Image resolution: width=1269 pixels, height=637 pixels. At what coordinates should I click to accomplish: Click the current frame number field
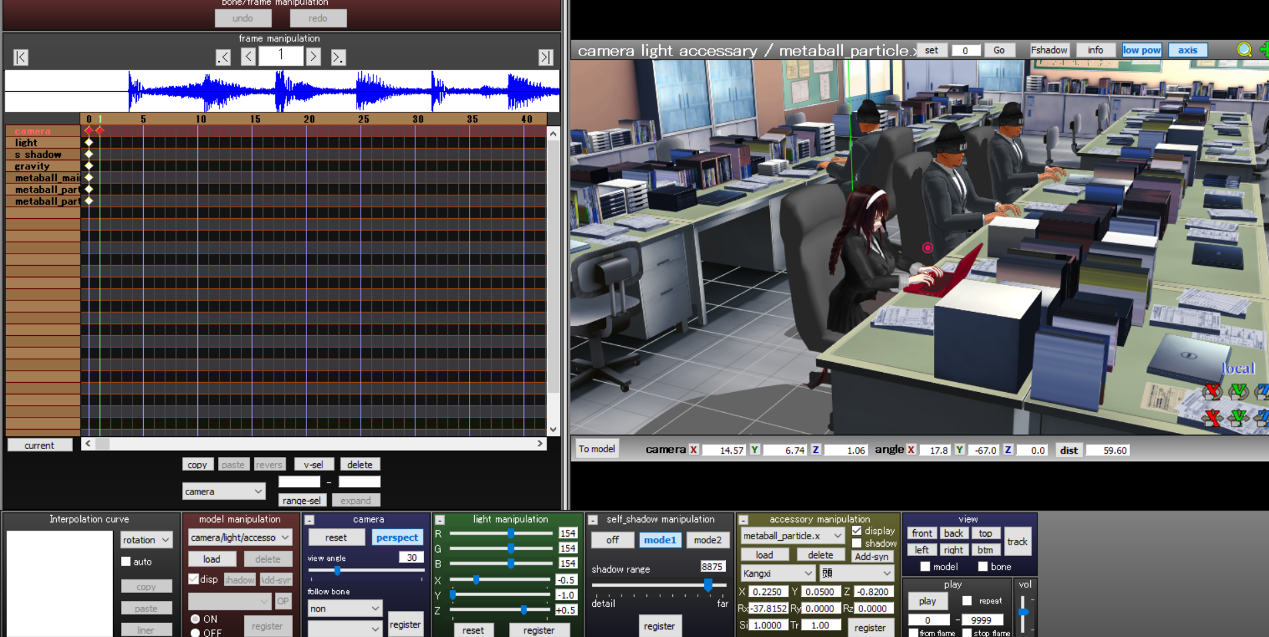click(x=280, y=56)
